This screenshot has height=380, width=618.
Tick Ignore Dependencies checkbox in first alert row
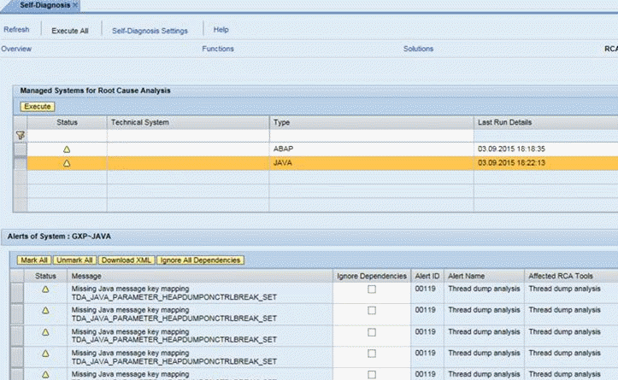click(x=371, y=289)
